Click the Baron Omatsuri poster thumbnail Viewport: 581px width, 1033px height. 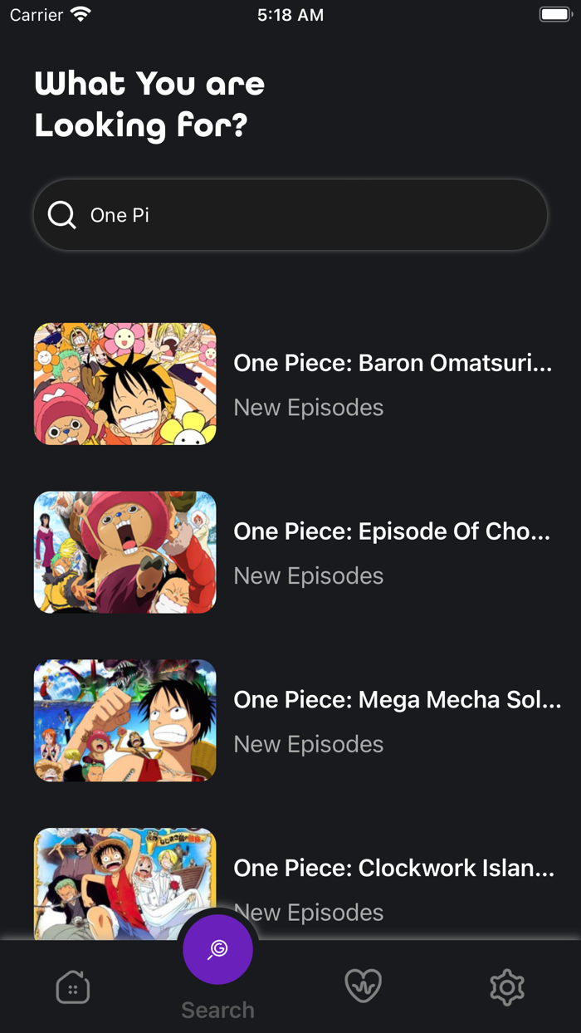tap(124, 384)
